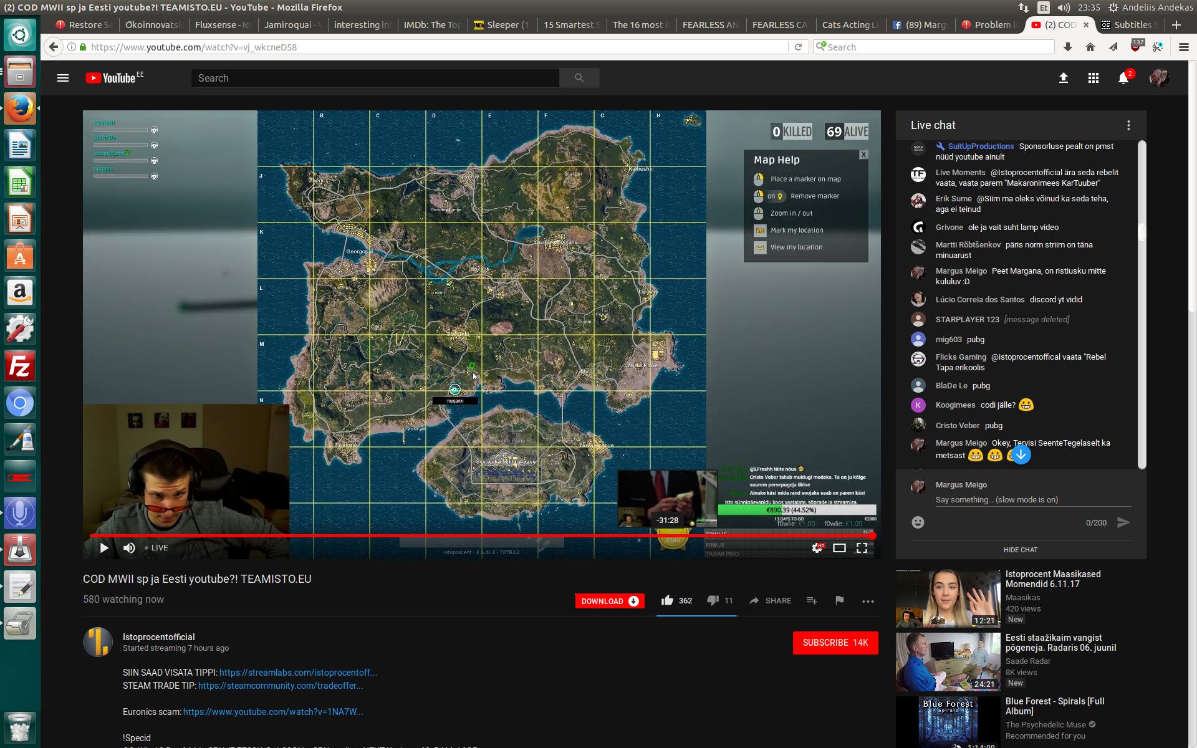Click the add to playlist icon
This screenshot has width=1197, height=748.
(x=812, y=600)
